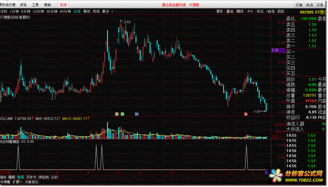Click the 标记 mark button
Viewport: 328px width, 187px height.
(260, 11)
